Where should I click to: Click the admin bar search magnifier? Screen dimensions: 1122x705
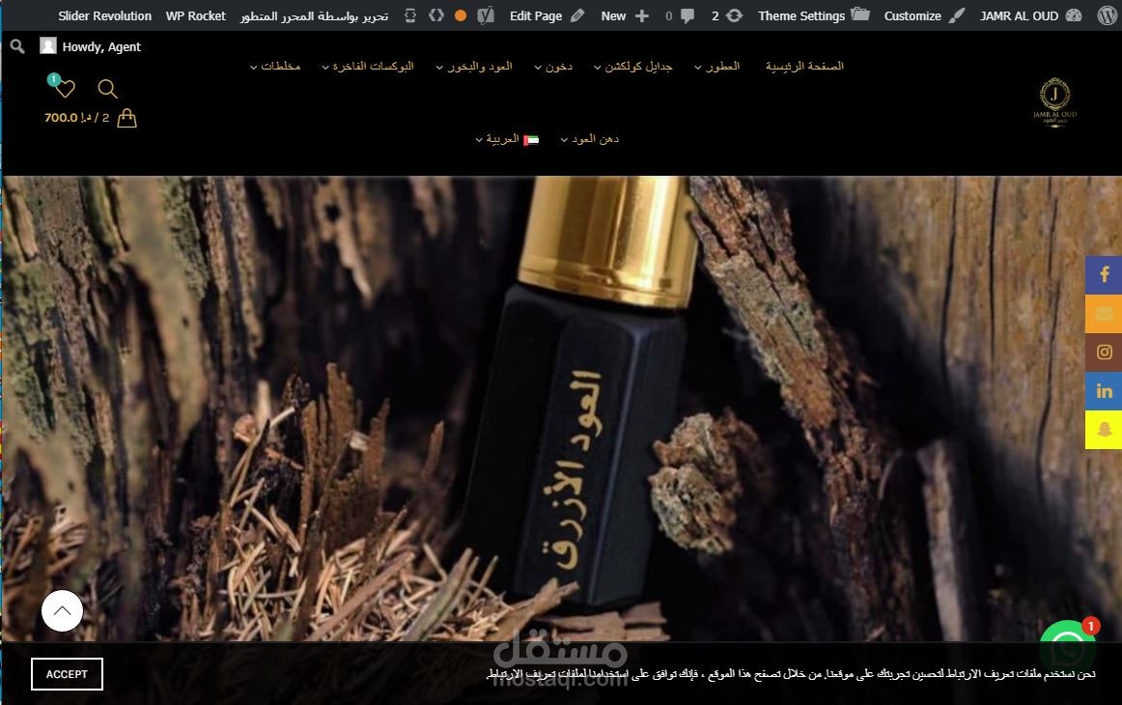[x=18, y=46]
